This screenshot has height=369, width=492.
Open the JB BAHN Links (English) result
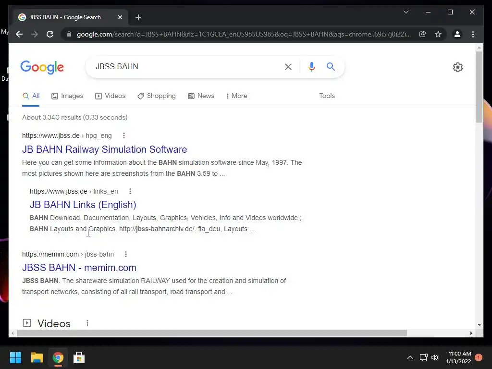pyautogui.click(x=83, y=205)
